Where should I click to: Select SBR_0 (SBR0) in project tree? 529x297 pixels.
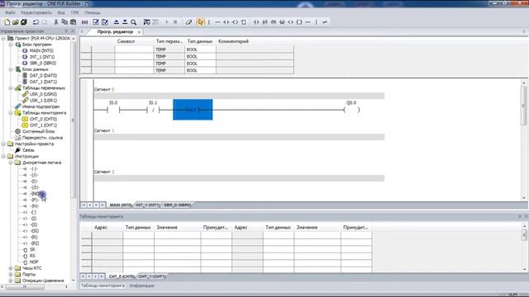(x=42, y=63)
